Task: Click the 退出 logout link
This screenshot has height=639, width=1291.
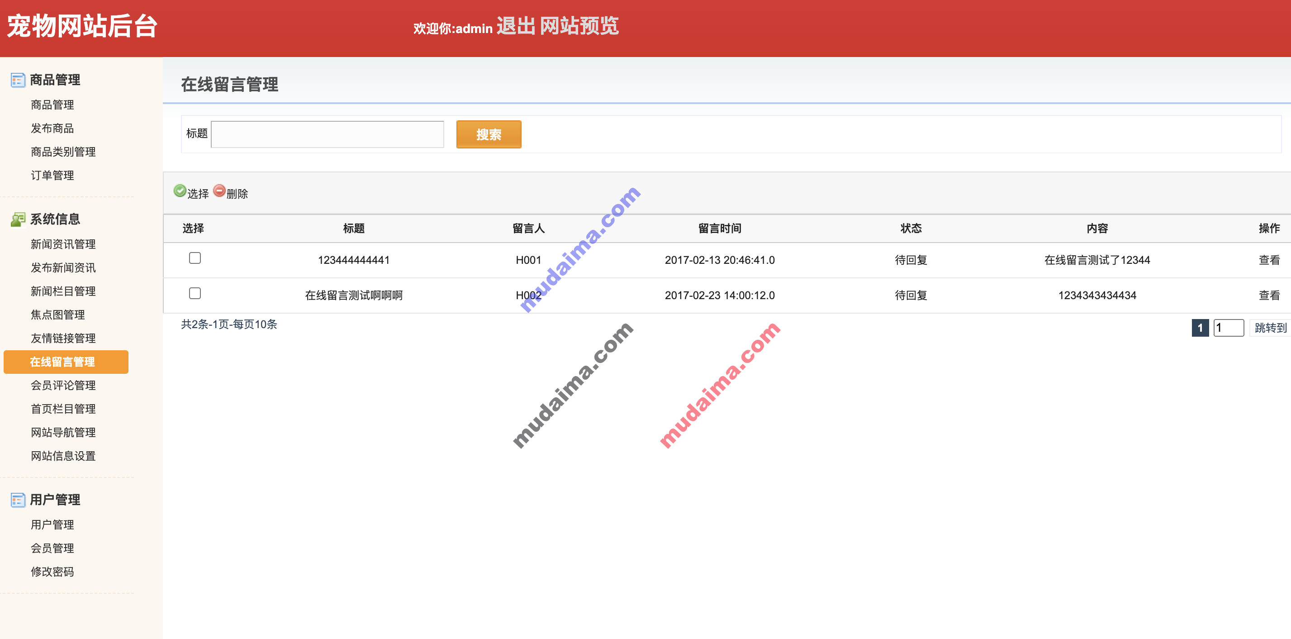Action: tap(516, 26)
